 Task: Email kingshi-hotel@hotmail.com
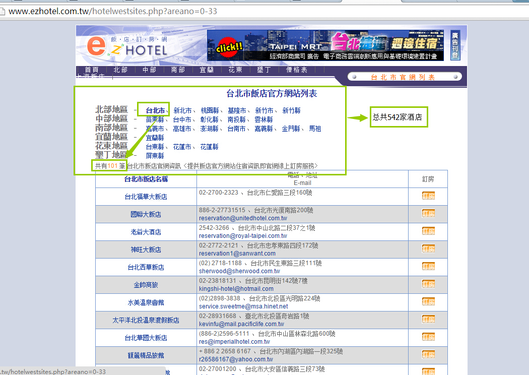point(236,289)
